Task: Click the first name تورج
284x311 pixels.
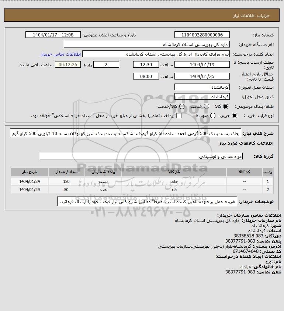Action: [269, 262]
